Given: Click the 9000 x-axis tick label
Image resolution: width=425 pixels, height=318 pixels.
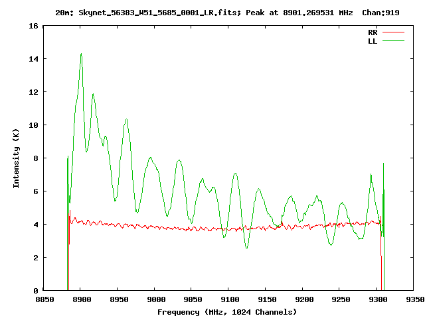Looking at the screenshot, I should tap(155, 299).
